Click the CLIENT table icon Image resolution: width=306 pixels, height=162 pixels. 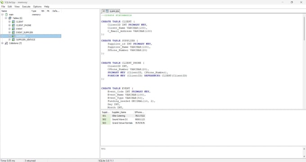point(13,22)
